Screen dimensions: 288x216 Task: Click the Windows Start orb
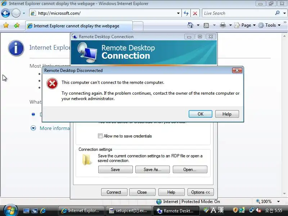10,210
